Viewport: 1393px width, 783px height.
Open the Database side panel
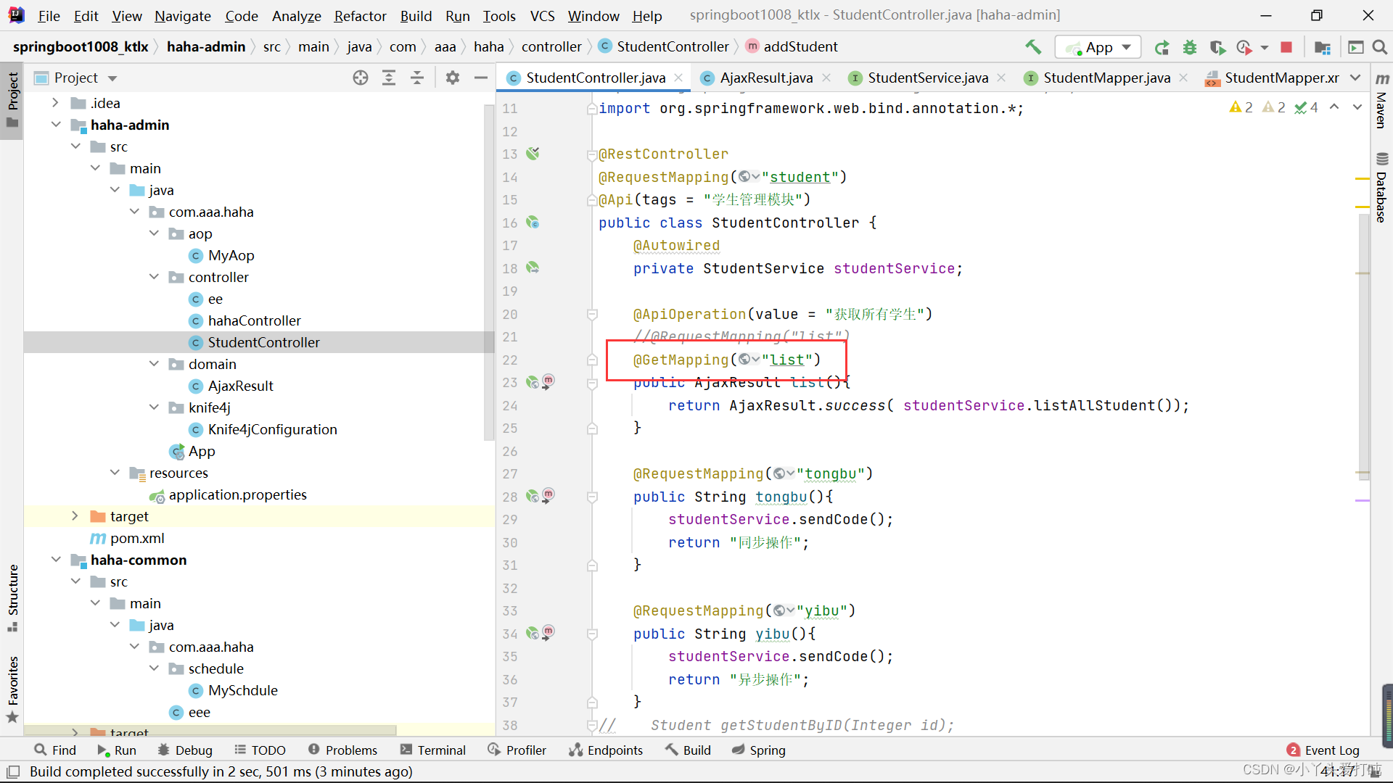pos(1382,188)
